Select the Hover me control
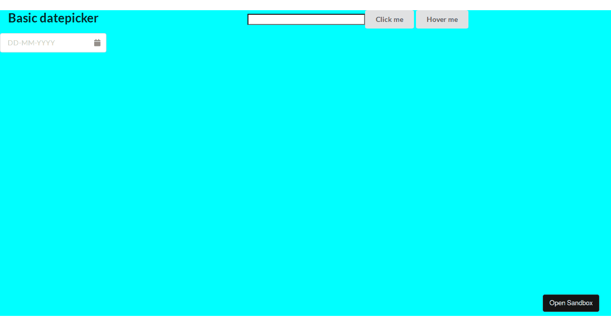The width and height of the screenshot is (611, 321). pos(442,19)
